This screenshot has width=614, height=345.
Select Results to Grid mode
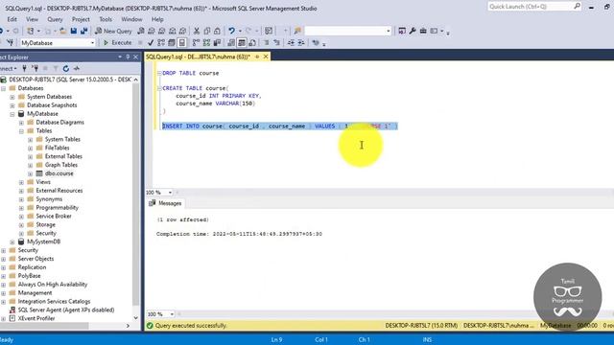click(x=242, y=42)
